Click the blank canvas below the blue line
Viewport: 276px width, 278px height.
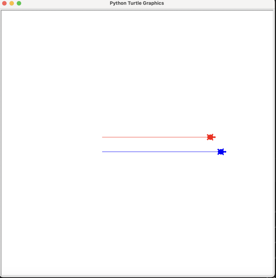click(x=135, y=204)
